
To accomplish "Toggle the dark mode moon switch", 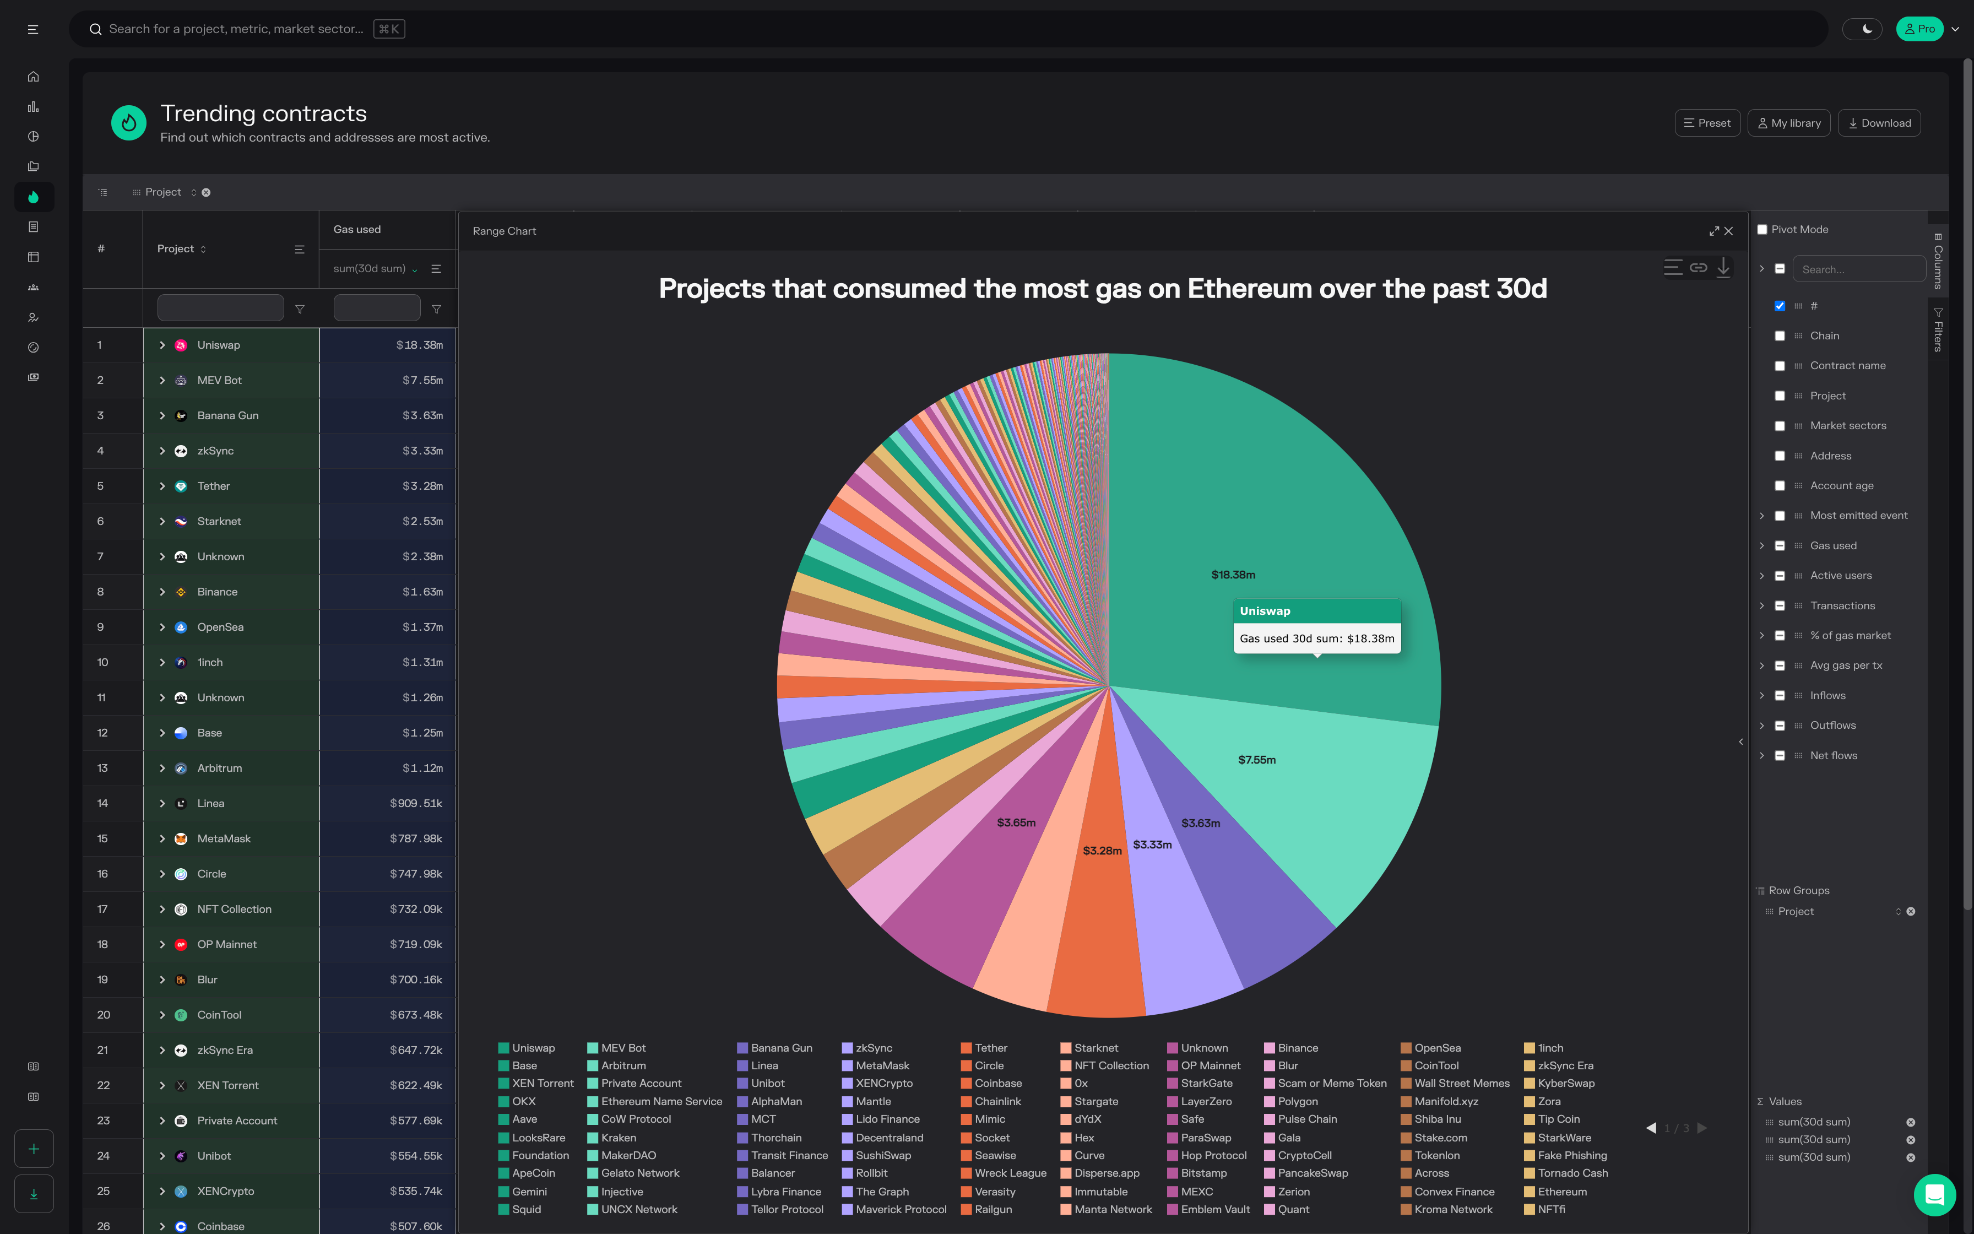I will pyautogui.click(x=1862, y=29).
